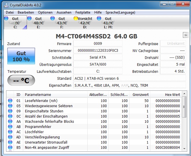The image size is (191, 156).
Task: Click the Drehzahl field ---- (SSD)
Action: [173, 57]
